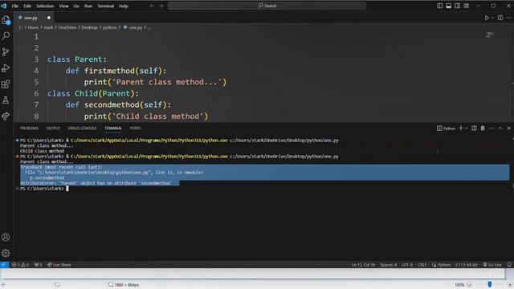This screenshot has height=289, width=514.
Task: Close the terminal panel
Action: tap(508, 128)
